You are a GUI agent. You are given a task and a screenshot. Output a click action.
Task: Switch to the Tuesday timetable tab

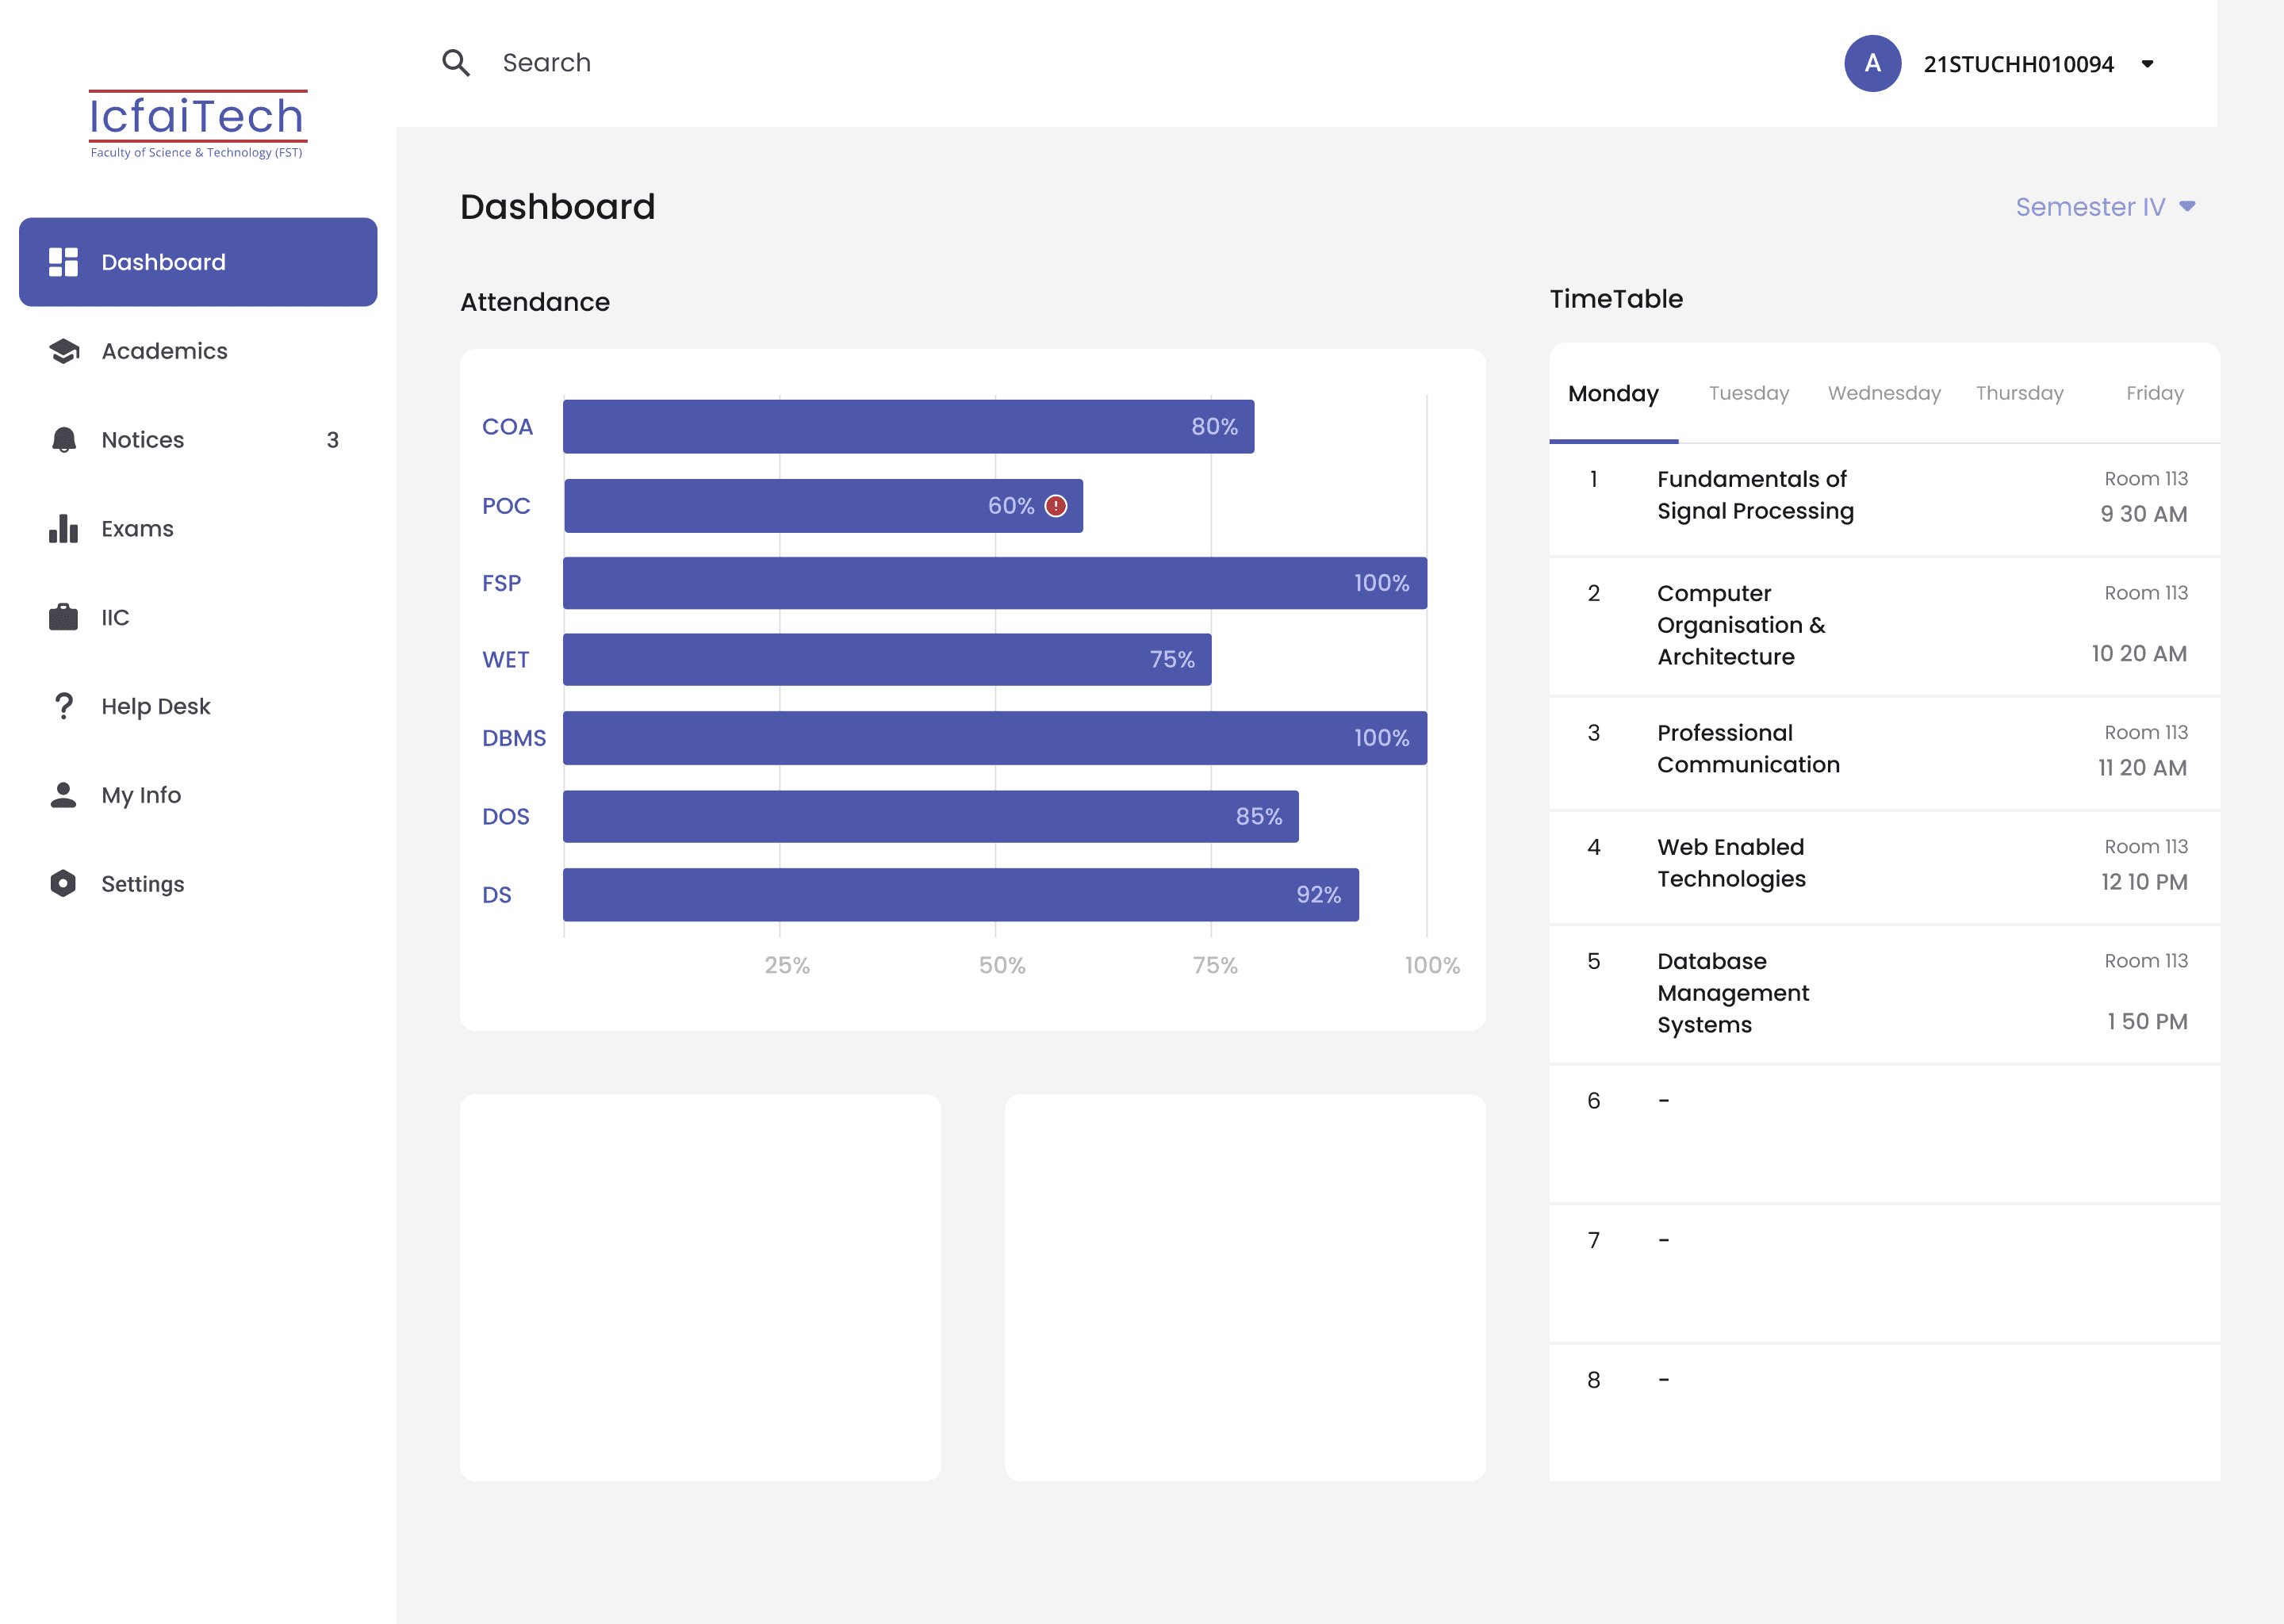pos(1749,393)
